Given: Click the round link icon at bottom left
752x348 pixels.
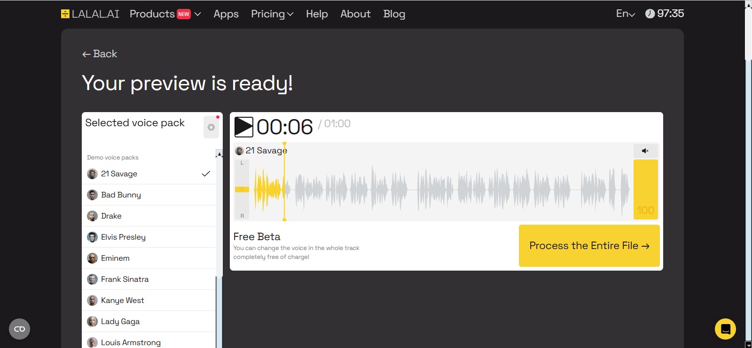Looking at the screenshot, I should [x=19, y=329].
